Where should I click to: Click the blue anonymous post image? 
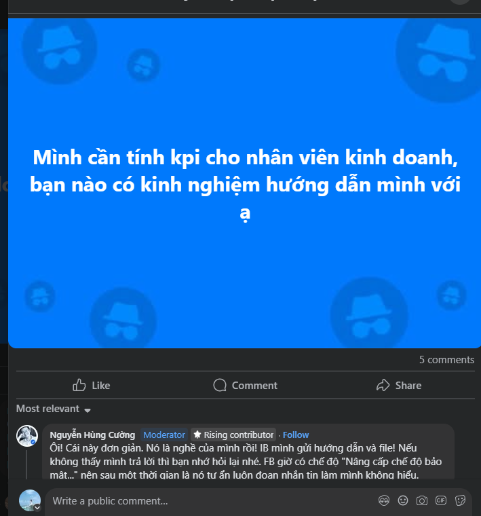244,183
